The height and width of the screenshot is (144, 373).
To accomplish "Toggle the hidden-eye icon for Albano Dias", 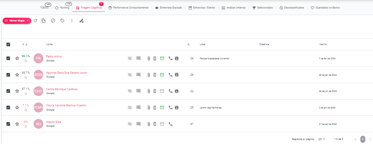I will [x=130, y=124].
